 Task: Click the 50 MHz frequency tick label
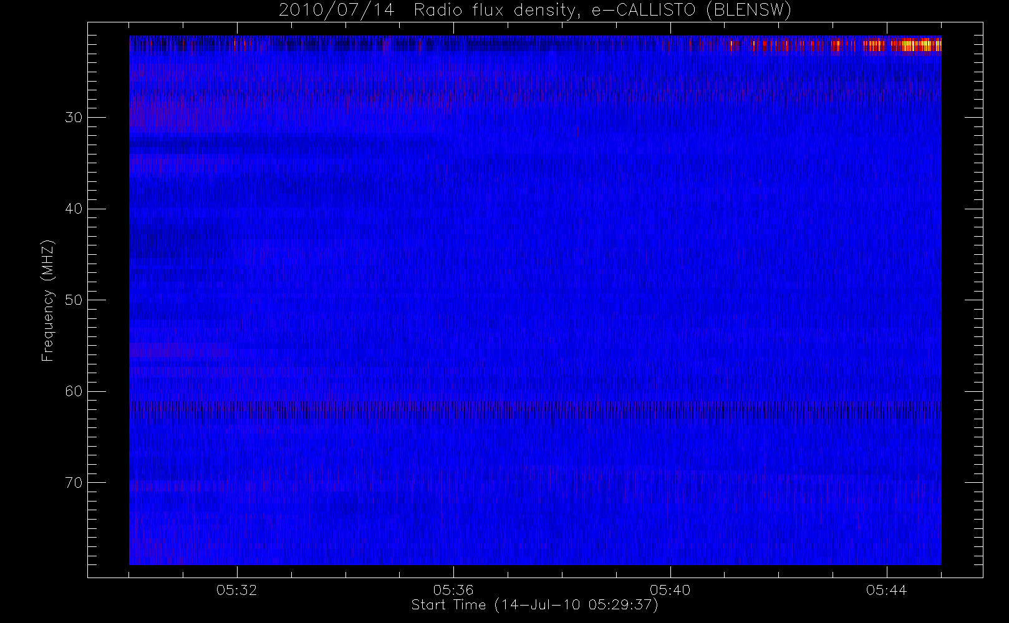pos(74,300)
